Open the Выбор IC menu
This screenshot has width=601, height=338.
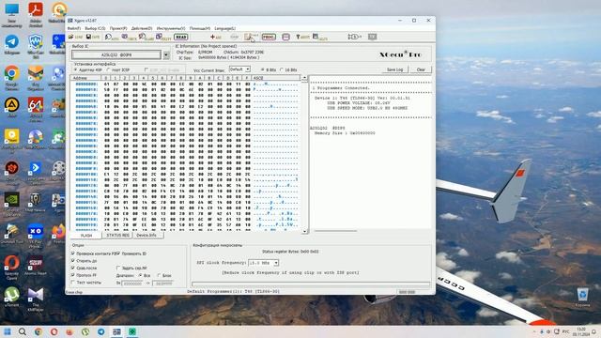coord(95,28)
